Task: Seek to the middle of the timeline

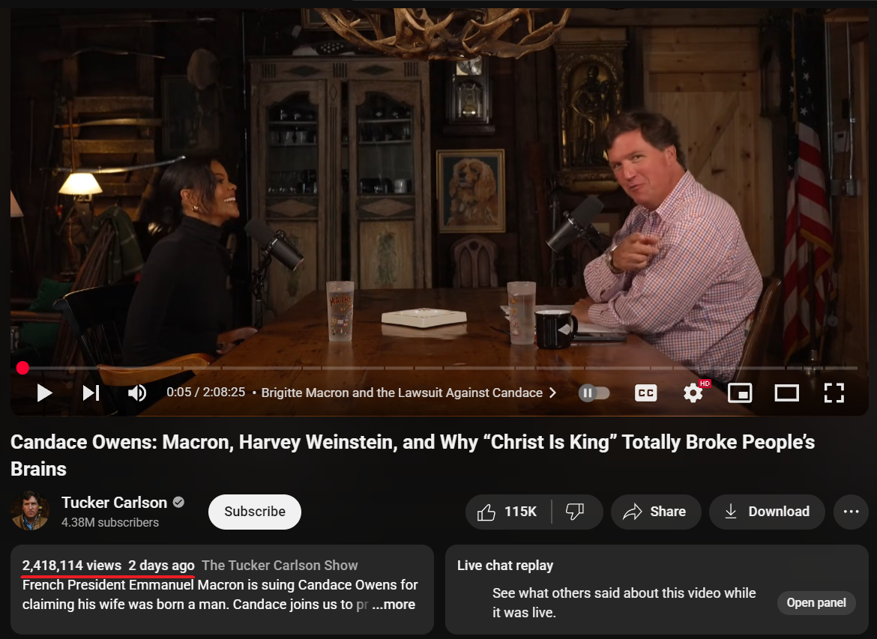Action: (438, 368)
